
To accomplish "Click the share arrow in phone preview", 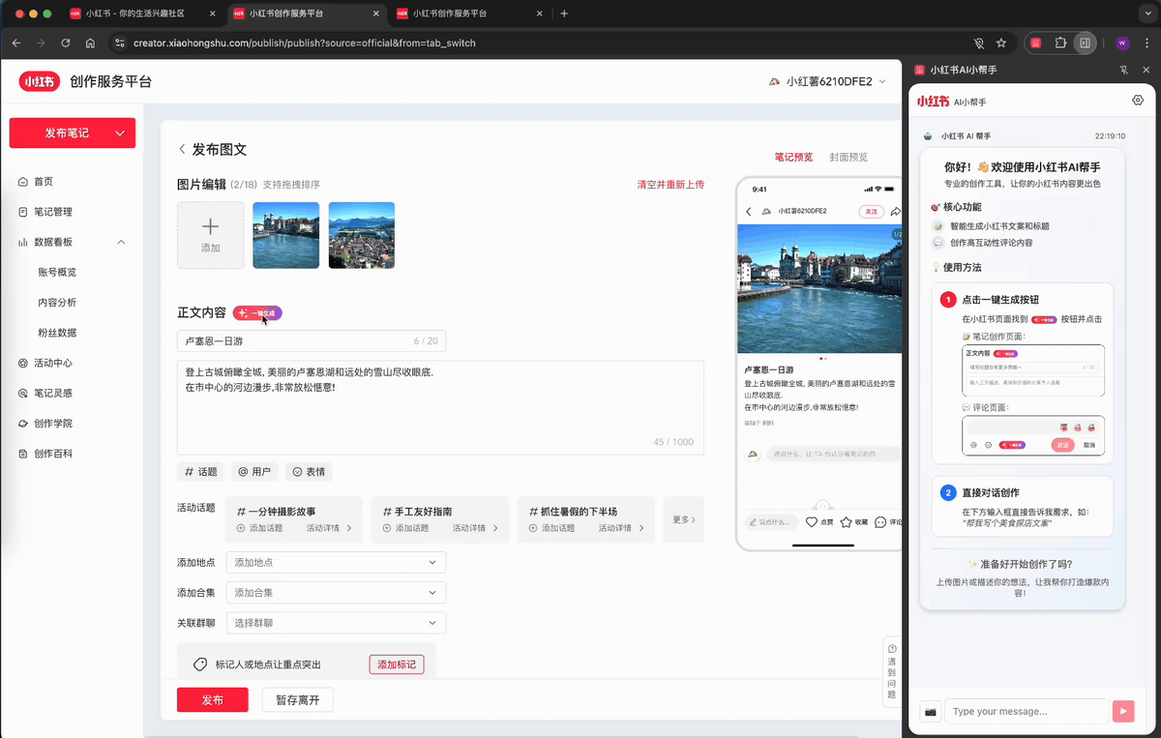I will (x=896, y=211).
